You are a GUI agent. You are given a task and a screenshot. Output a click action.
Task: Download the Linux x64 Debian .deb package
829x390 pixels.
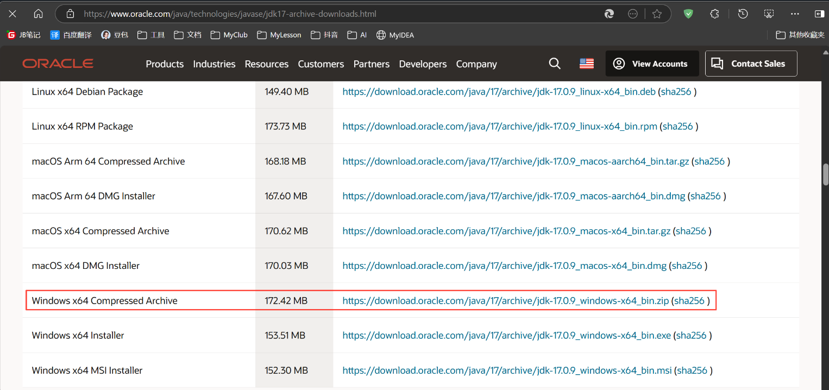point(499,92)
